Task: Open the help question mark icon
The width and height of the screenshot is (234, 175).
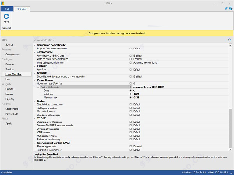Action: click(x=231, y=9)
